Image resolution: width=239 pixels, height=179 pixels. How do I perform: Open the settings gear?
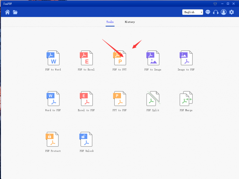coord(231,12)
